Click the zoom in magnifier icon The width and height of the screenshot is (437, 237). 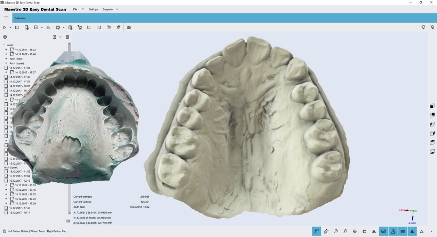click(x=336, y=231)
